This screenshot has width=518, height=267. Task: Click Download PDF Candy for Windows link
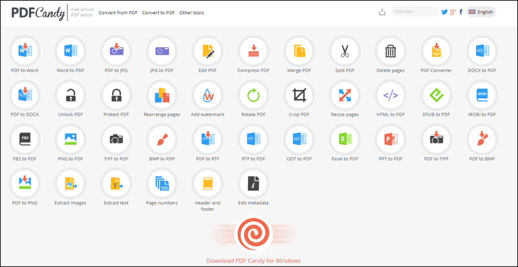253,261
